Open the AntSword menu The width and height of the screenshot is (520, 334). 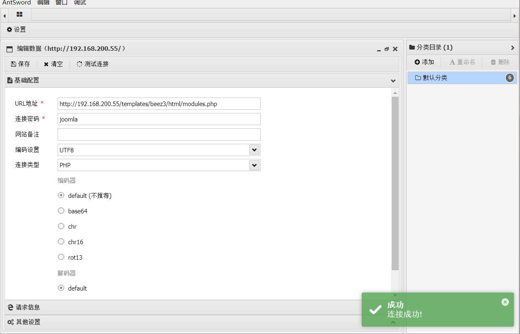[x=17, y=2]
